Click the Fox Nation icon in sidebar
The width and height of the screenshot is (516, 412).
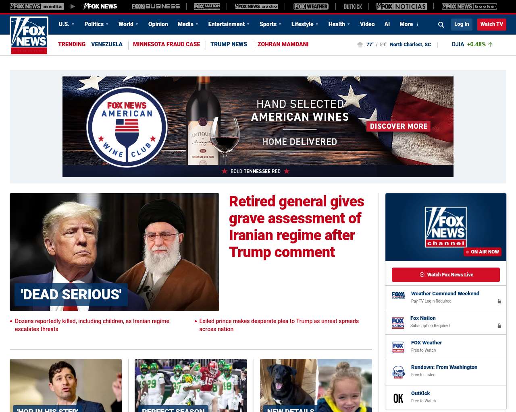(398, 323)
